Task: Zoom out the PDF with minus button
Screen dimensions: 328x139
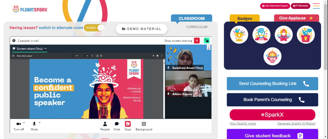Action: point(82,56)
